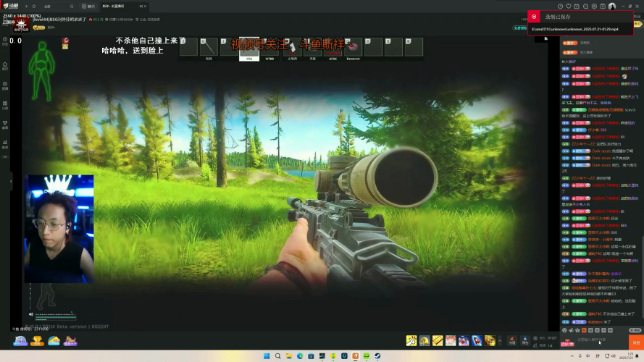Open the schedule icon next to user avatar
The image size is (644, 362).
point(603,7)
